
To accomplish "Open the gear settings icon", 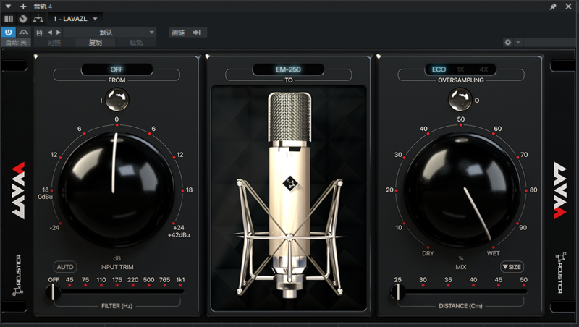I will (508, 43).
